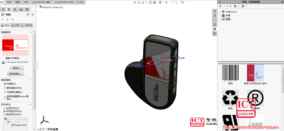The height and width of the screenshot is (131, 284).
Task: Select Display State row in display states list
Action: click(19, 125)
